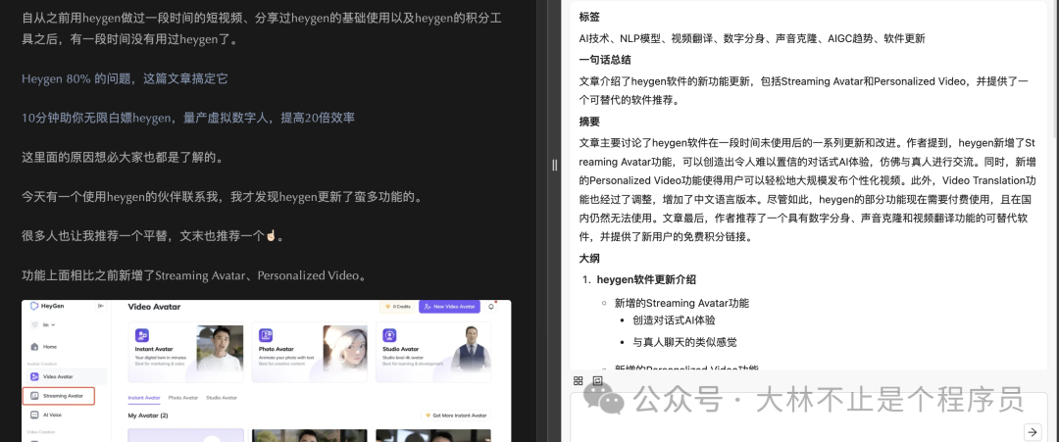Click the Home icon in the HeyGen sidebar

[34, 346]
